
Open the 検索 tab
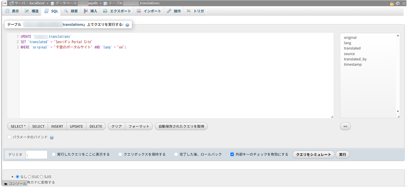[71, 11]
